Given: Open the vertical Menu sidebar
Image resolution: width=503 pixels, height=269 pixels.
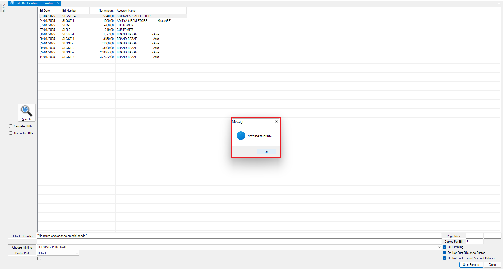Looking at the screenshot, I should [x=3, y=8].
